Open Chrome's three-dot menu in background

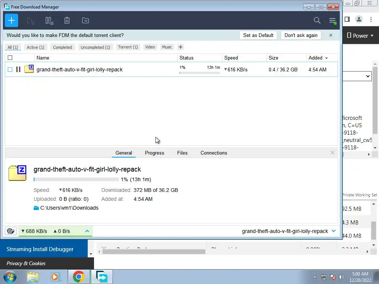[x=371, y=19]
